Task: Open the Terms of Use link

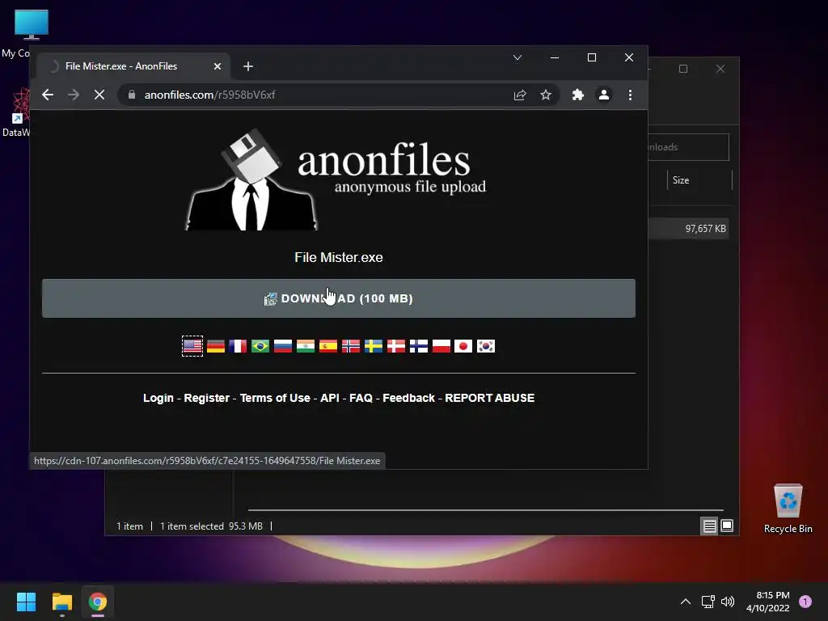Action: click(x=275, y=398)
